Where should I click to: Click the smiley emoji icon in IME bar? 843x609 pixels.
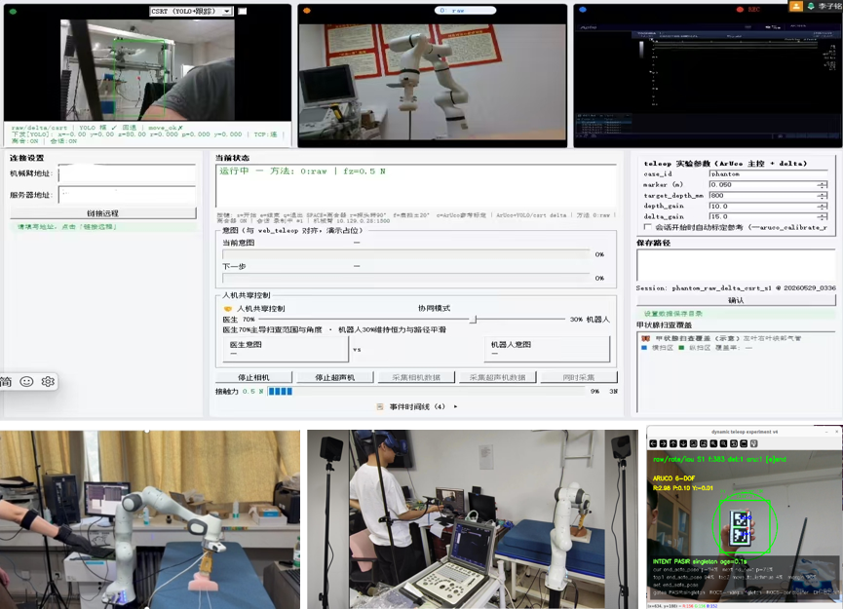tap(26, 382)
